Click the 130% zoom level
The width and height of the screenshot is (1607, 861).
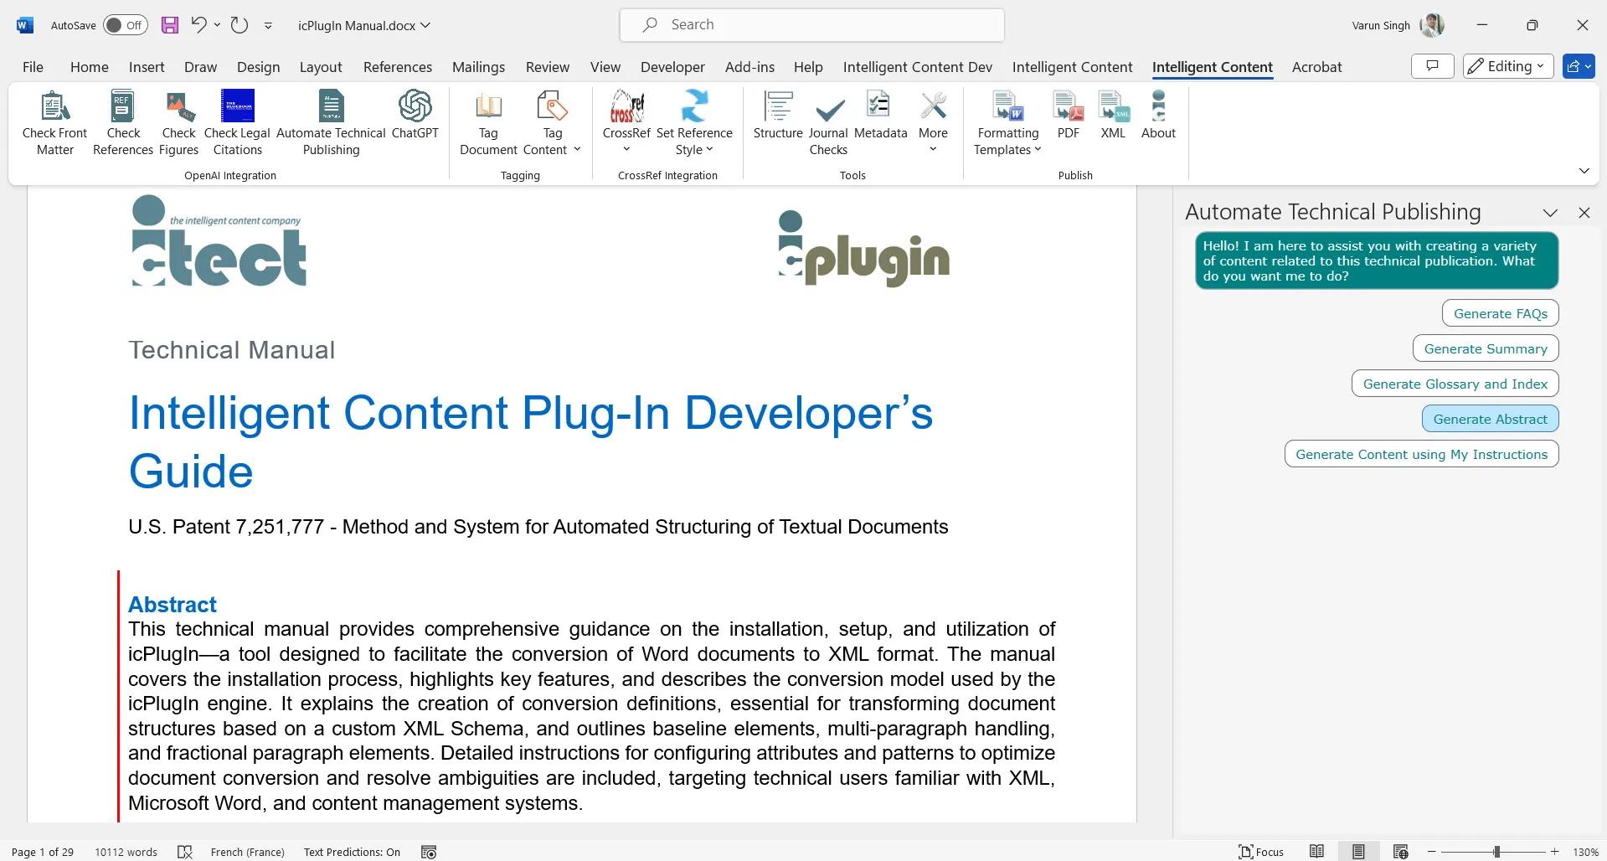[1585, 852]
